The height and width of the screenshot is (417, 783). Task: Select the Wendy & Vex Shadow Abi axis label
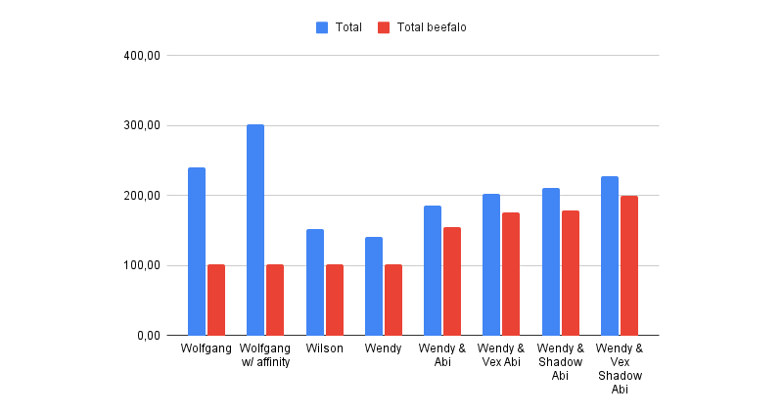coord(620,368)
